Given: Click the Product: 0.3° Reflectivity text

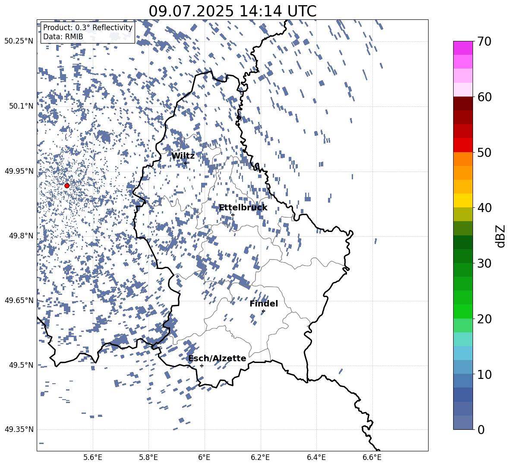Looking at the screenshot, I should pos(88,28).
